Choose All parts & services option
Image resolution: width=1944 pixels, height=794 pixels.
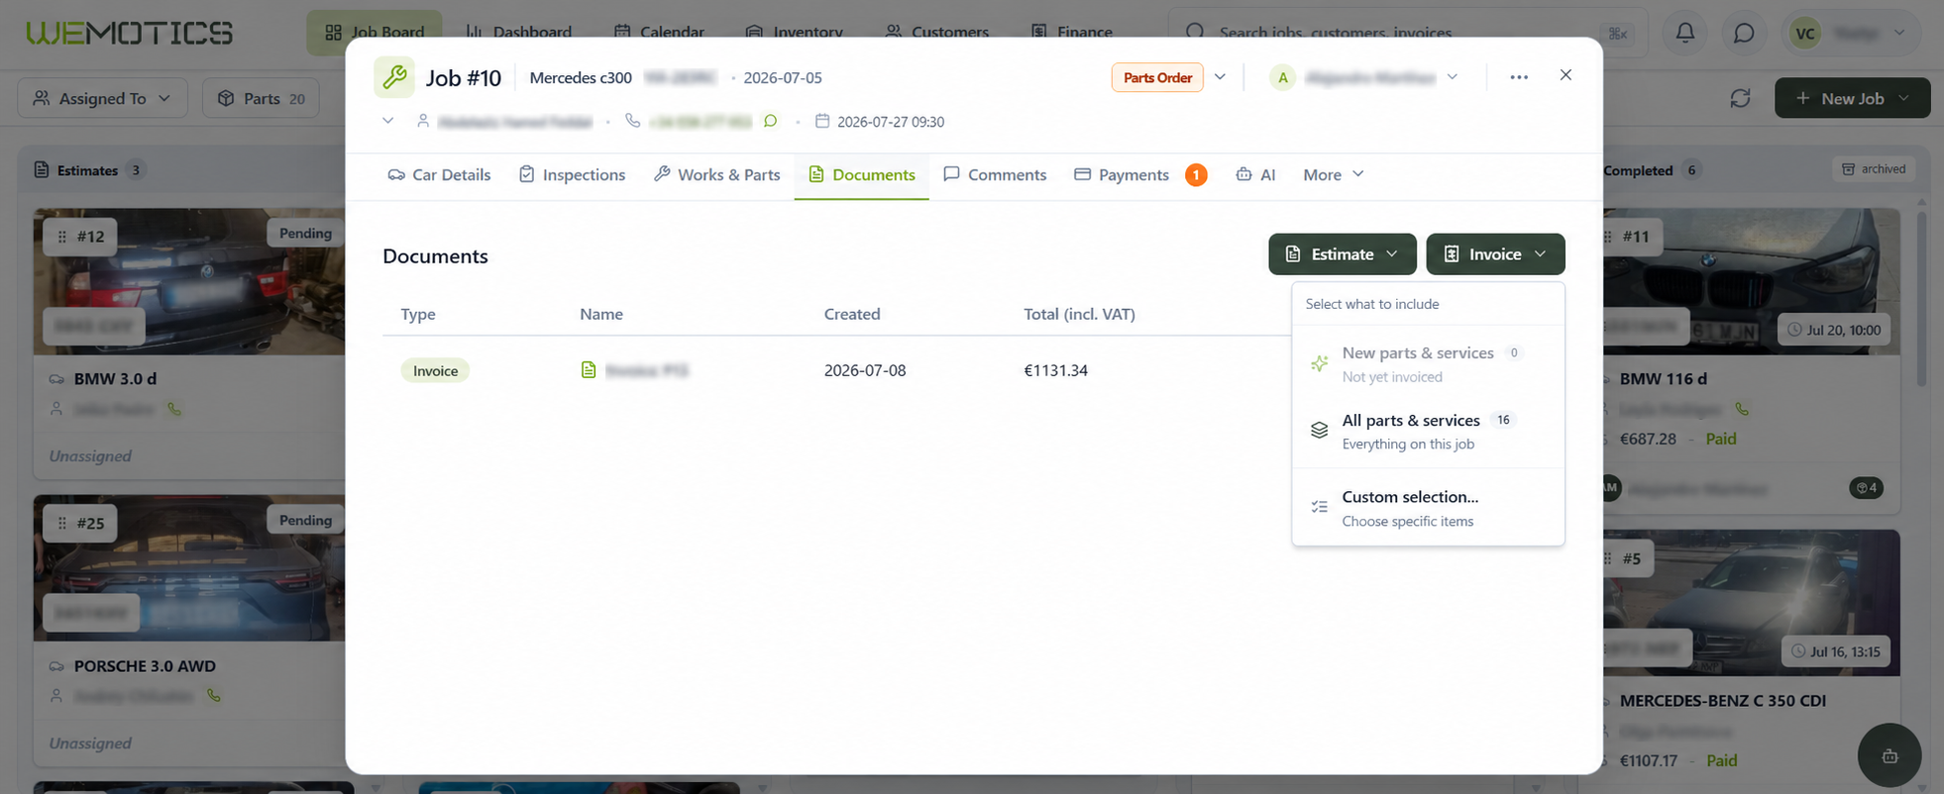coord(1428,431)
